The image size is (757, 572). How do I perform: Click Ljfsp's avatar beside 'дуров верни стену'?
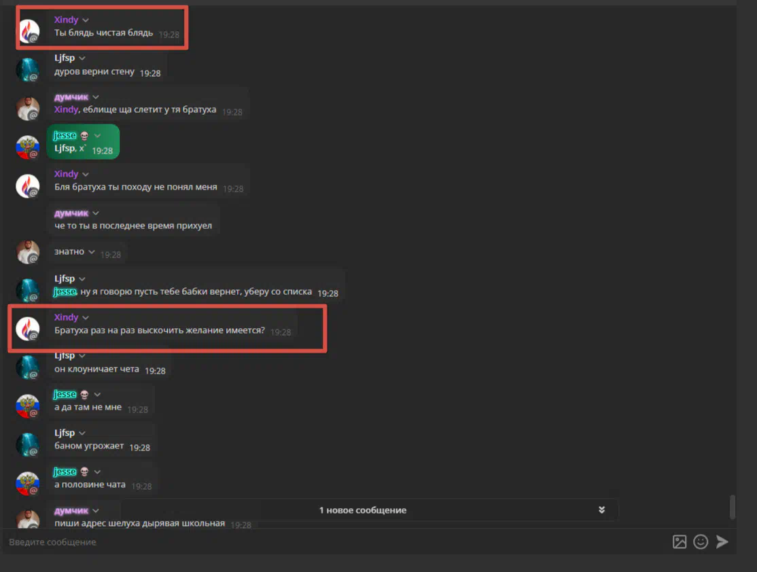pos(28,69)
